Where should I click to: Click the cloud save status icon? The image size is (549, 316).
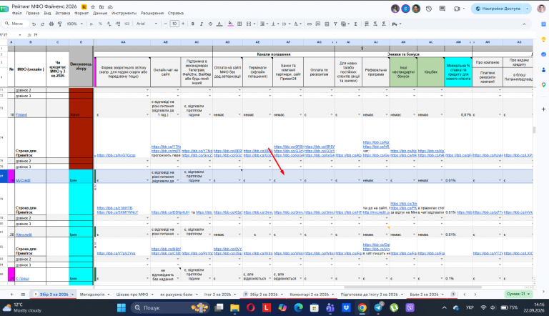click(110, 6)
